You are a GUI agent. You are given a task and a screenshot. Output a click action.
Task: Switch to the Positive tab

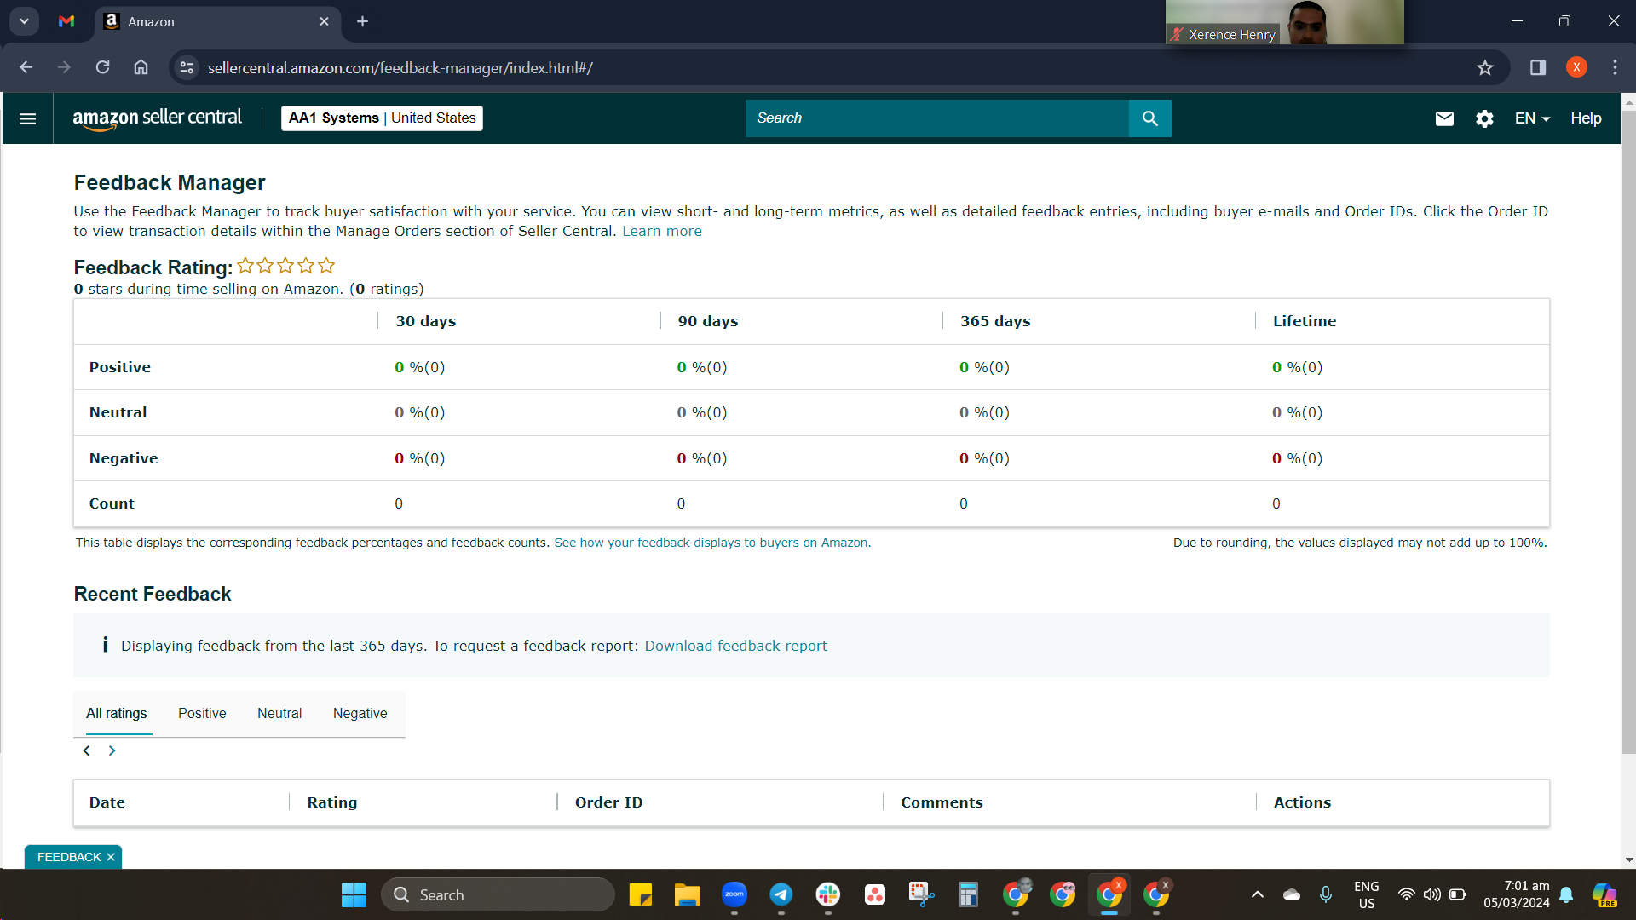[202, 714]
